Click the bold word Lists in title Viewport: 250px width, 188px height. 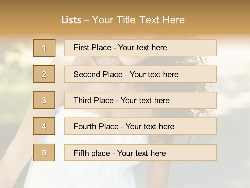click(71, 20)
